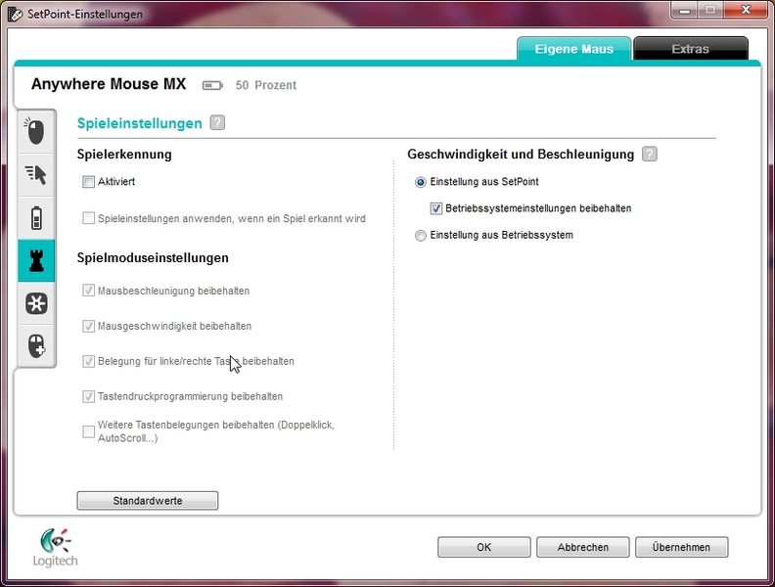Click the SetPoint title bar app icon
The image size is (775, 587).
[15, 14]
